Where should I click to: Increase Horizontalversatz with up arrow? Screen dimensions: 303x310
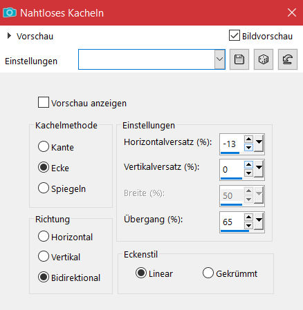click(x=248, y=139)
